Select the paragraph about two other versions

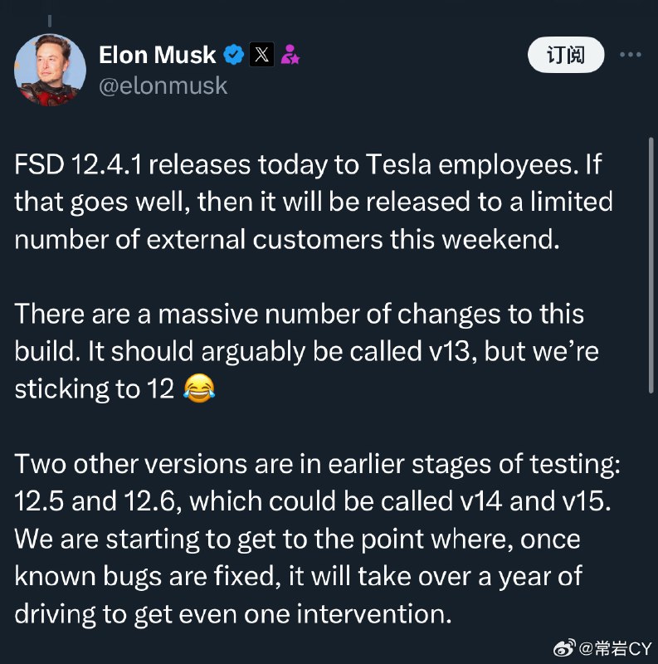point(317,539)
